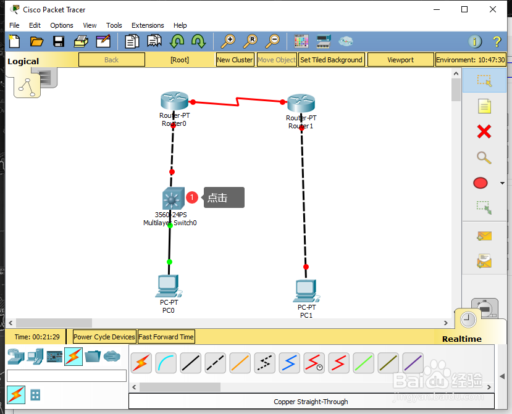Choose the orange Fiber cable
This screenshot has width=512, height=414.
240,362
